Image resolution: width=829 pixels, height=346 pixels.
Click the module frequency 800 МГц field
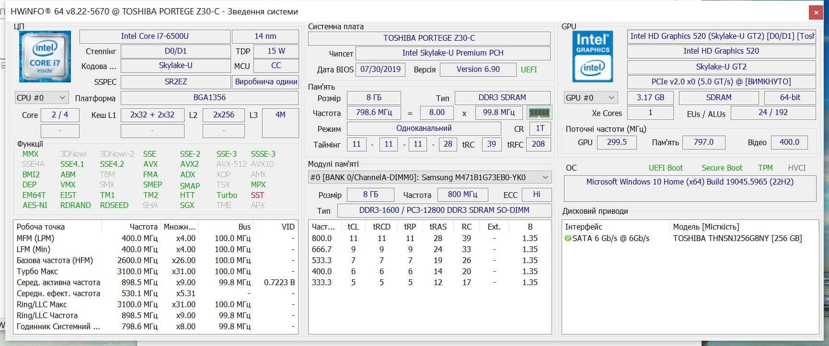pyautogui.click(x=462, y=195)
